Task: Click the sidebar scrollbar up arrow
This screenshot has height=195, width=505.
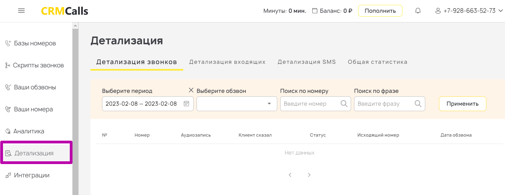Action: 75,26
